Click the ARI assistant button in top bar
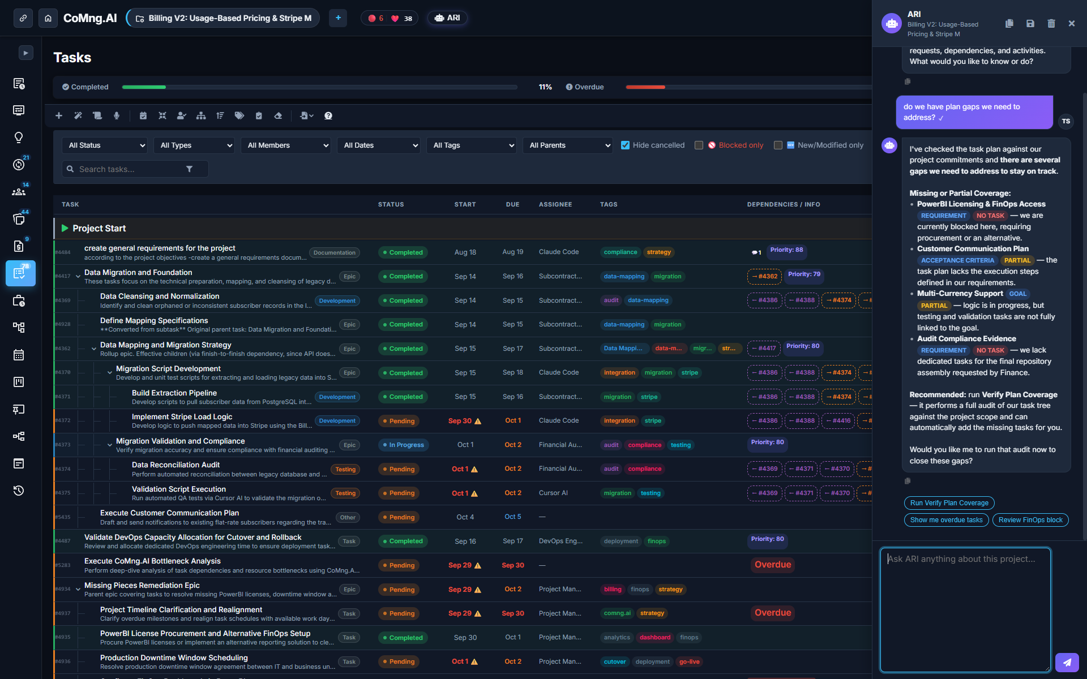1087x679 pixels. point(447,18)
